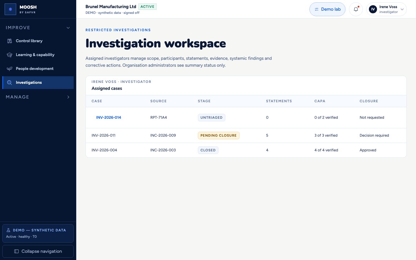Select case INV-2026-004 row

(246, 150)
